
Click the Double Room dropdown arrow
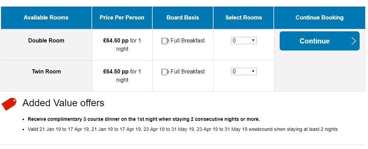point(253,40)
